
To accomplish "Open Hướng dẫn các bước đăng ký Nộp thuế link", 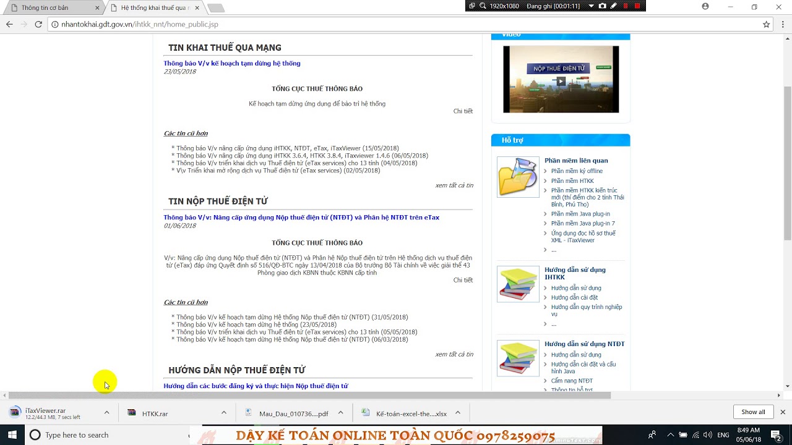I will (256, 386).
